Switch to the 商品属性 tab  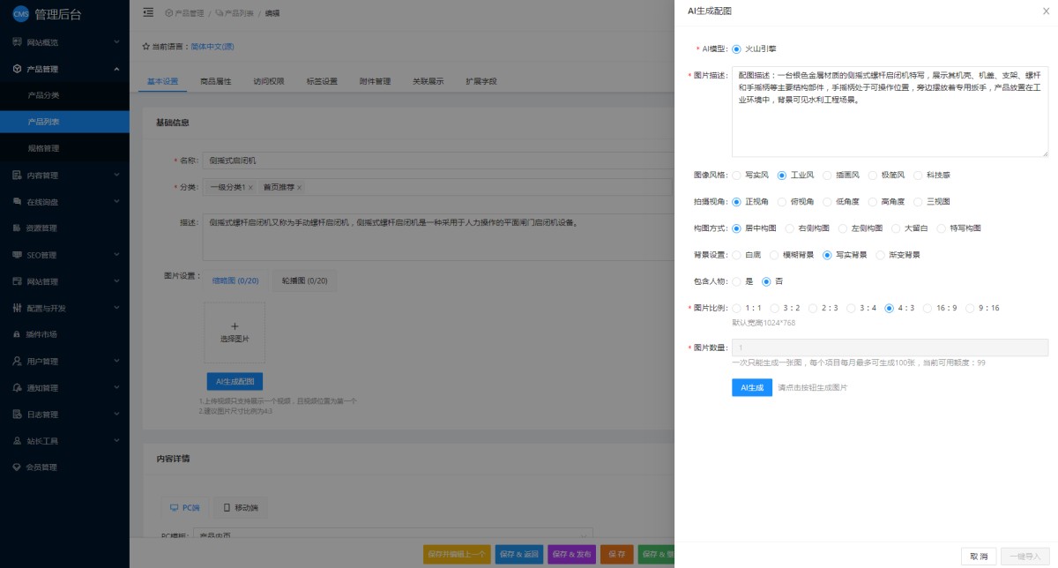[215, 81]
